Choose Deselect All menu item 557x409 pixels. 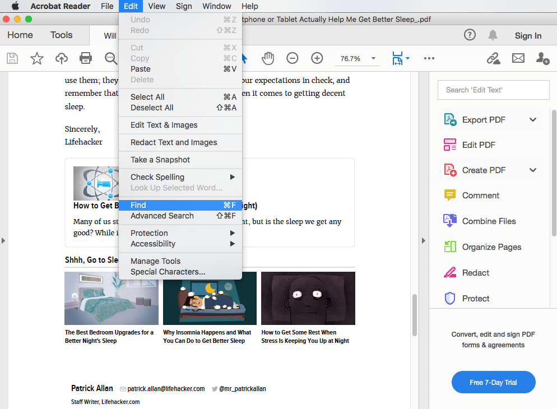(180, 108)
